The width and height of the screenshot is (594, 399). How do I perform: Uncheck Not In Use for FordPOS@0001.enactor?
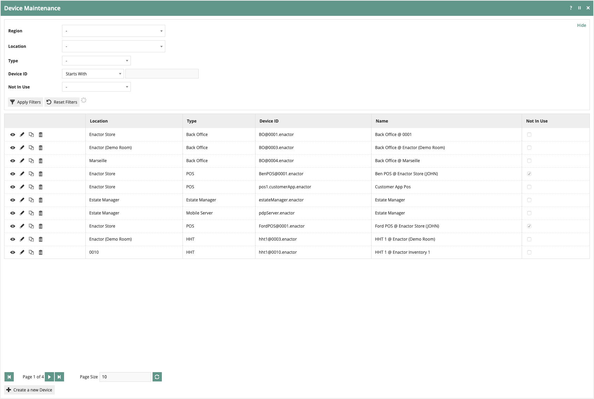click(x=529, y=226)
